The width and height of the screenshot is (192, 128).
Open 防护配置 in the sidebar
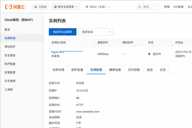coord(22,64)
